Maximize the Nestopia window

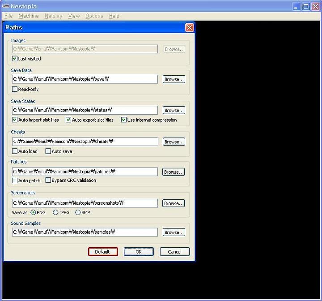(x=306, y=6)
